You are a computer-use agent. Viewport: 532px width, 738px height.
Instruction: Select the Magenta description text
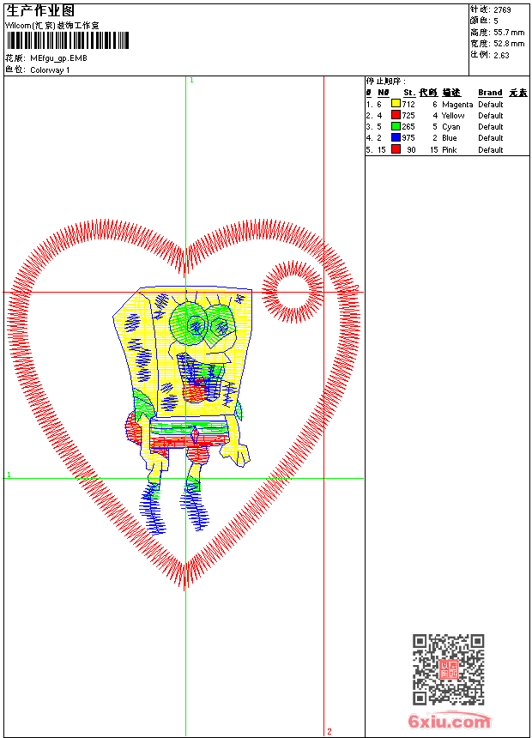tap(457, 105)
